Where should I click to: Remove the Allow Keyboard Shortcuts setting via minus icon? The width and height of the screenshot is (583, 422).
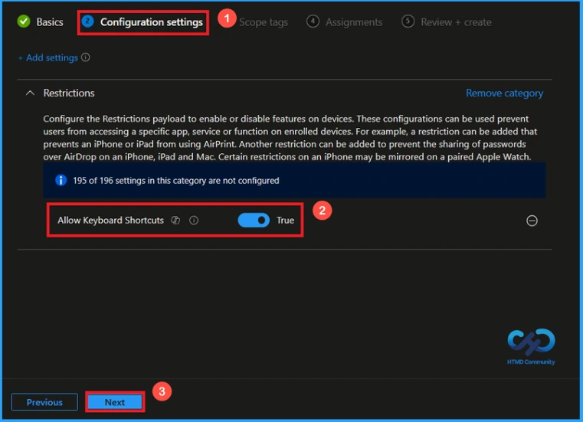(x=532, y=221)
